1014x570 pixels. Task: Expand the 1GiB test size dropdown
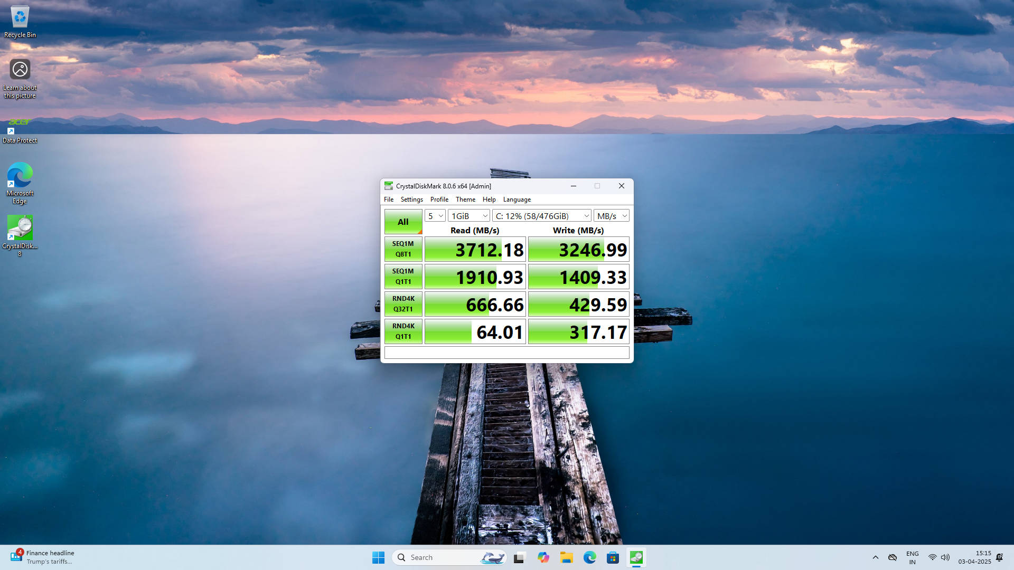(x=469, y=216)
